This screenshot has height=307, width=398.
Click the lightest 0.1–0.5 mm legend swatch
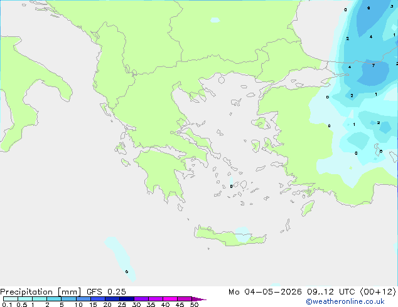click(x=11, y=299)
